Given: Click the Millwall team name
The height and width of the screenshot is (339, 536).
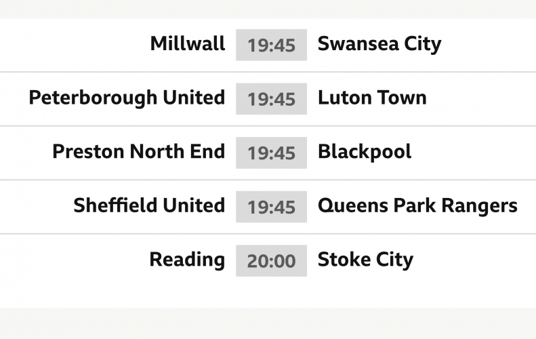Looking at the screenshot, I should point(188,44).
